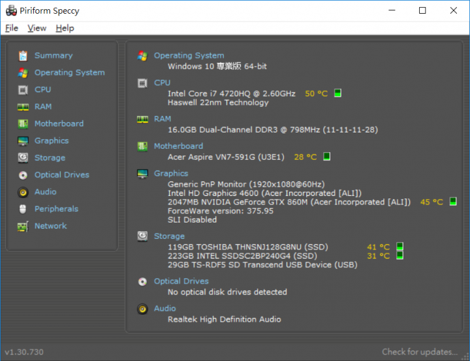Click the Storage hard drive sidebar icon
Image resolution: width=470 pixels, height=361 pixels.
pyautogui.click(x=23, y=158)
